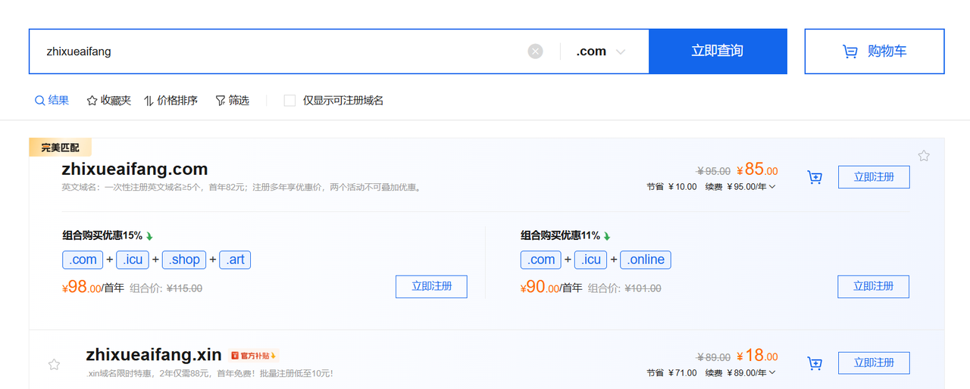
Task: Star the zhixueaifang.xin domain result
Action: 54,364
